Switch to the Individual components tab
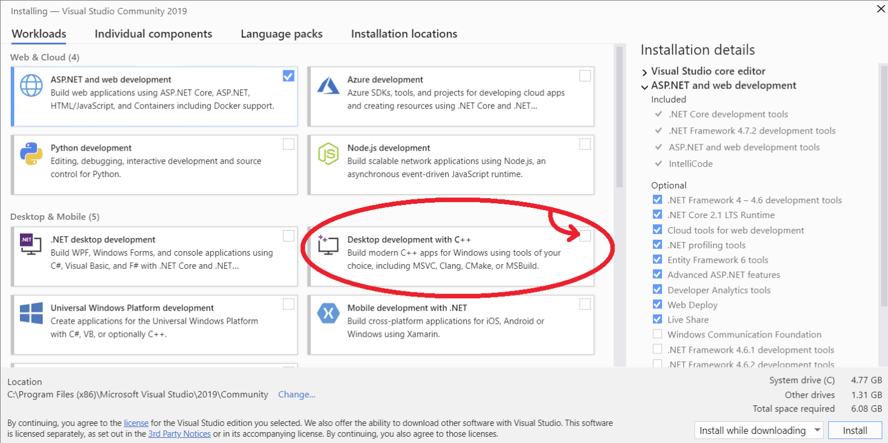Viewport: 888px width, 443px height. (153, 34)
